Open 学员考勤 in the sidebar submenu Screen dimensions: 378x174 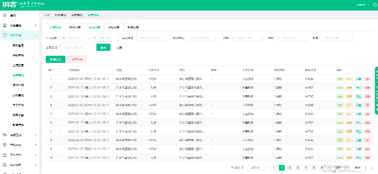click(18, 115)
